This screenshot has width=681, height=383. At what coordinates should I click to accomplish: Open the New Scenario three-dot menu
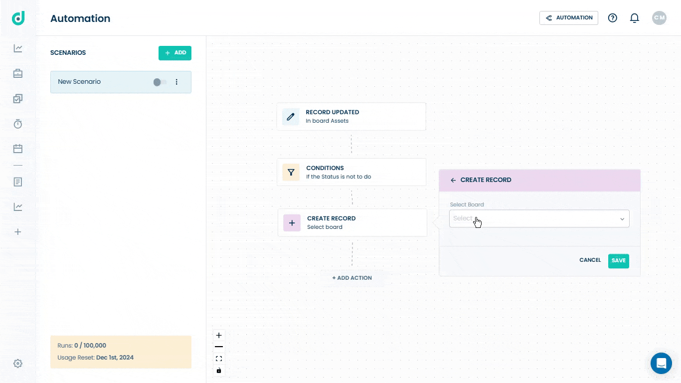[x=176, y=82]
